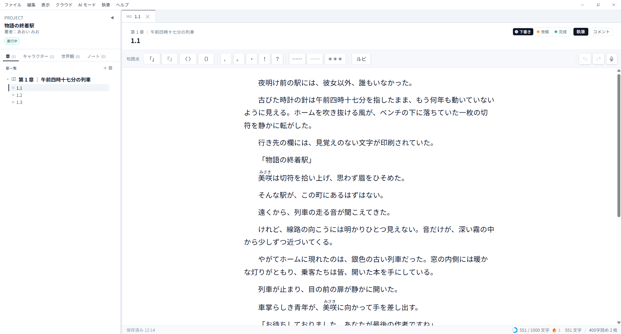This screenshot has width=621, height=334.
Task: Click the ルビ ruby button
Action: (x=361, y=59)
